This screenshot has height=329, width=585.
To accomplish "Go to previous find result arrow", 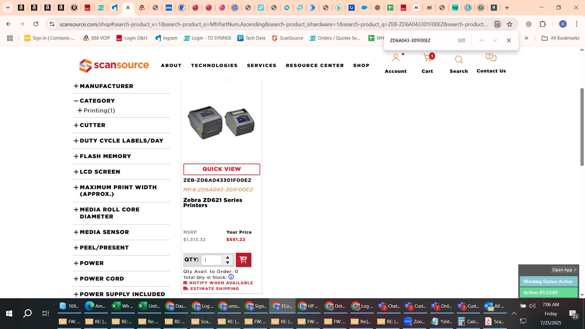I will point(481,40).
